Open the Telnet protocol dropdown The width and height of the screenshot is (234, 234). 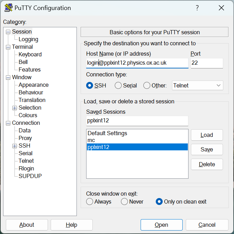pyautogui.click(x=197, y=85)
